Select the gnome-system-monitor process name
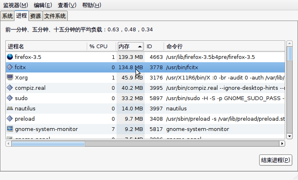This screenshot has width=298, height=180. point(46,129)
